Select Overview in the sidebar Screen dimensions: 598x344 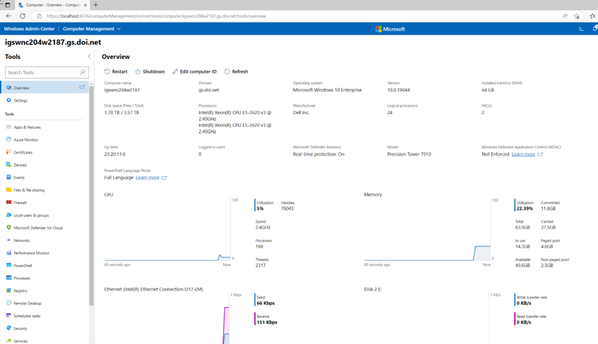click(45, 87)
